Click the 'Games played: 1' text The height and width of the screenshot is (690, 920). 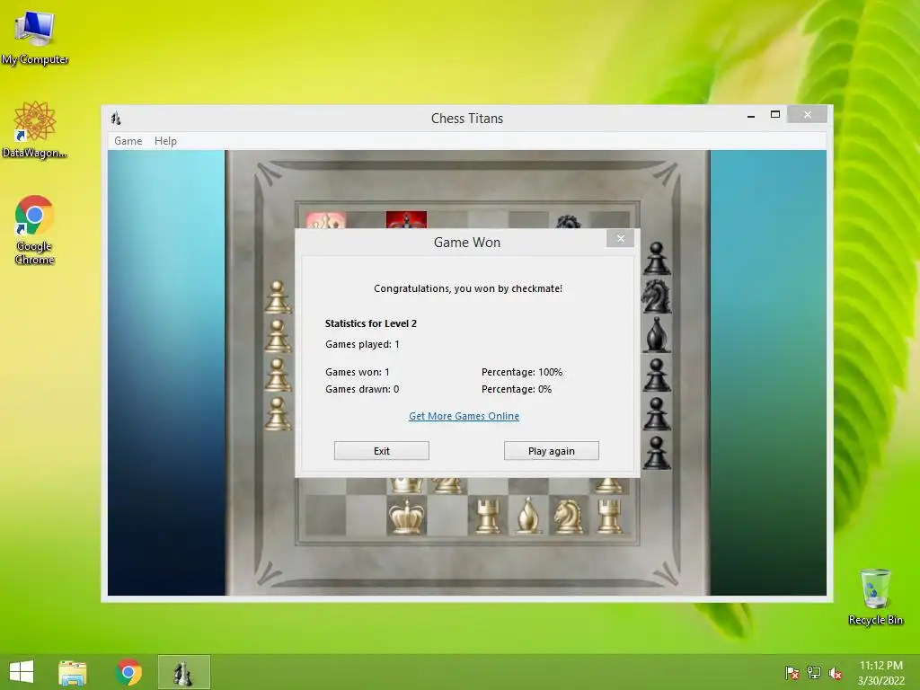[362, 344]
